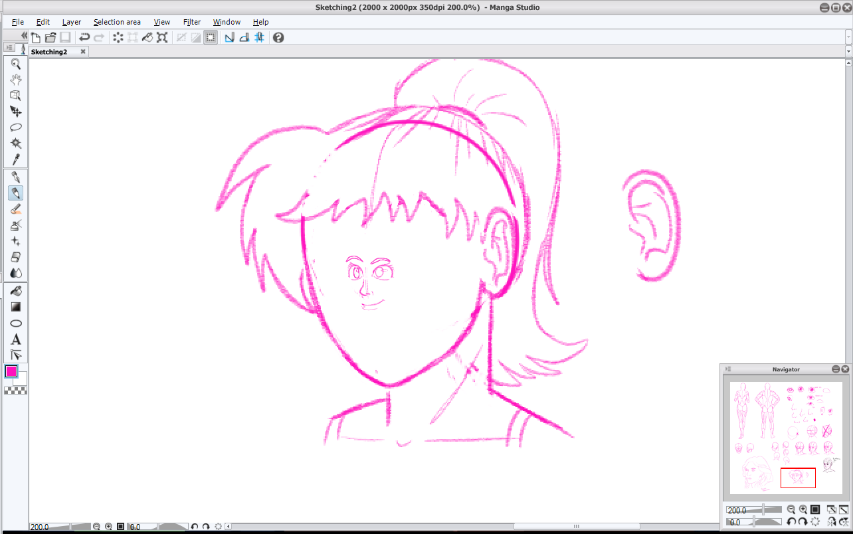The image size is (853, 534).
Task: Open the Filter menu
Action: (x=191, y=22)
